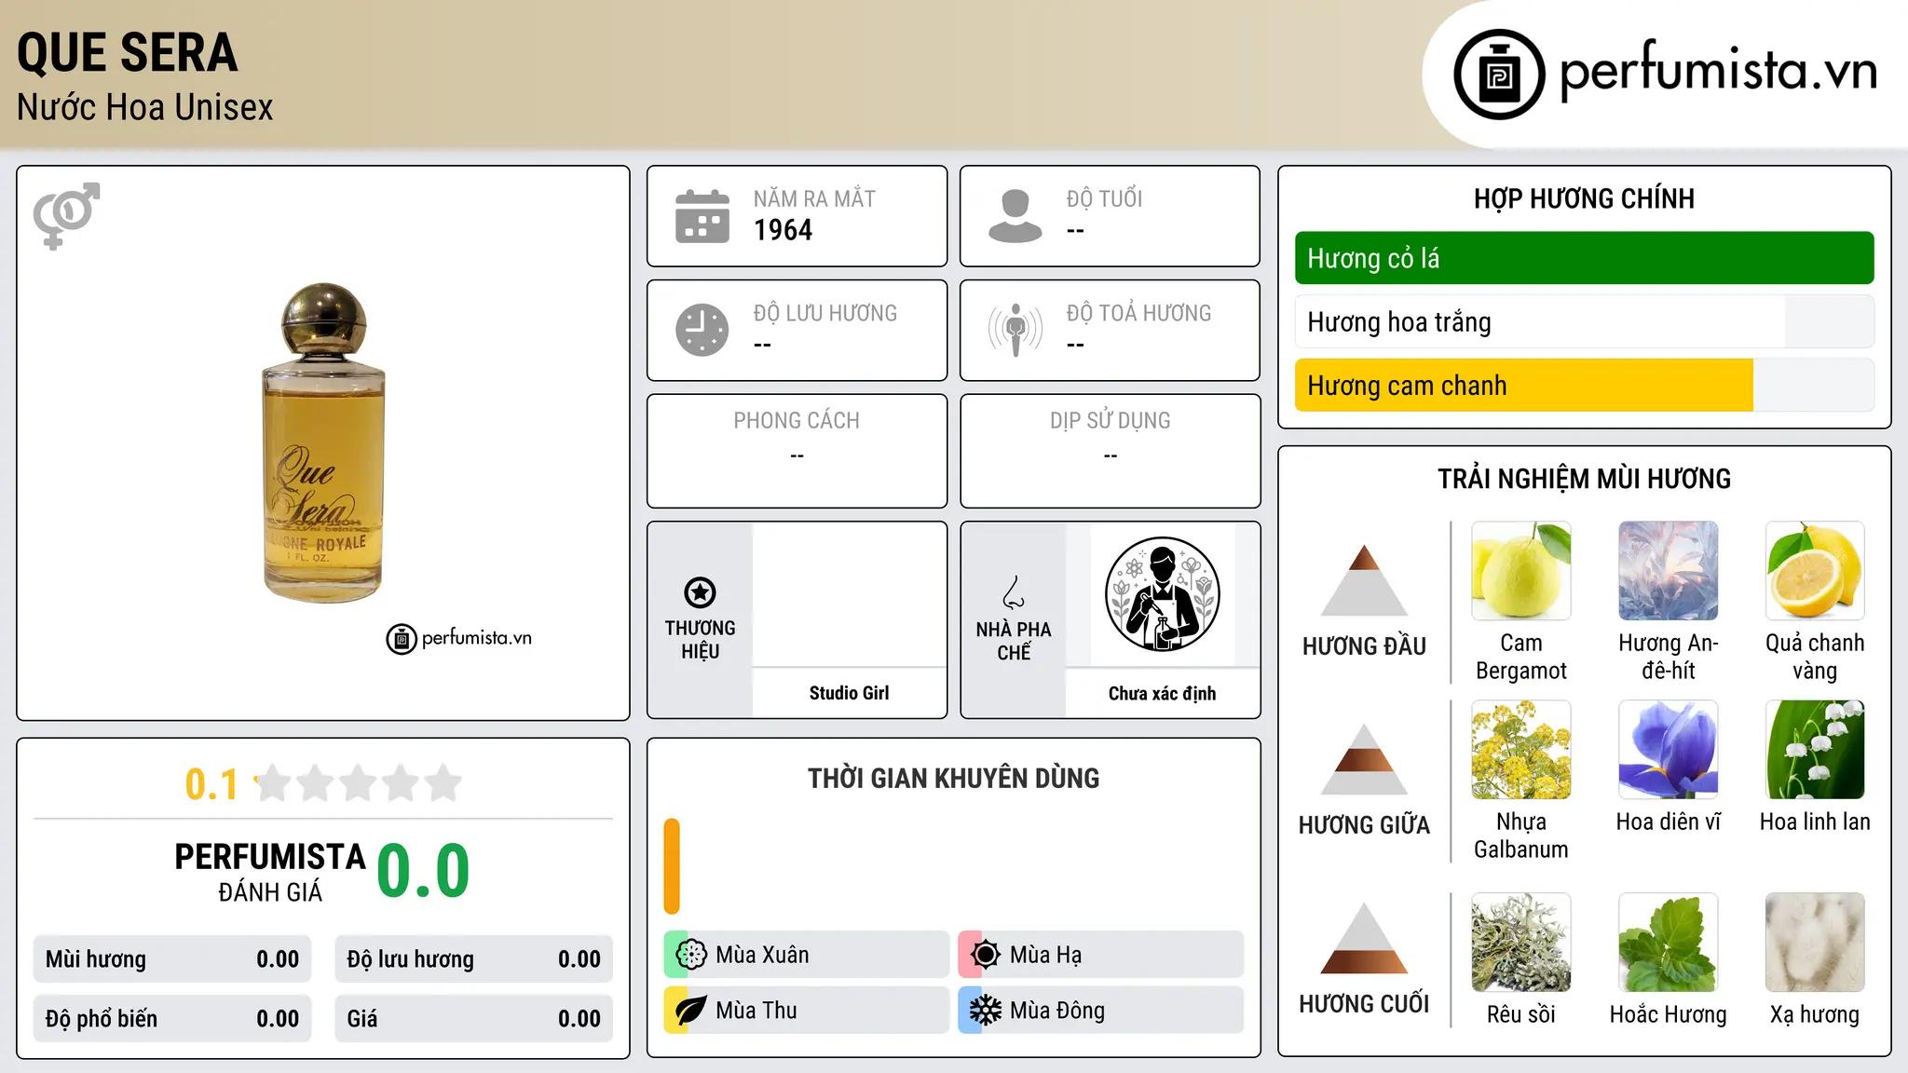
Task: Click the 0.1 user rating number
Action: tap(211, 784)
